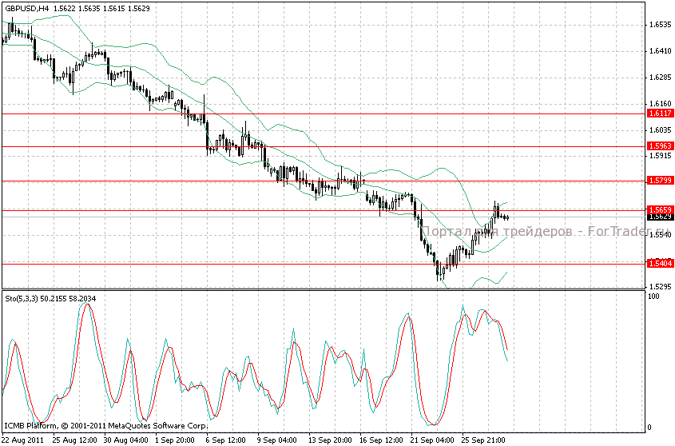Click the 13 Sep 20:00 time label
This screenshot has width=675, height=446.
[x=330, y=440]
